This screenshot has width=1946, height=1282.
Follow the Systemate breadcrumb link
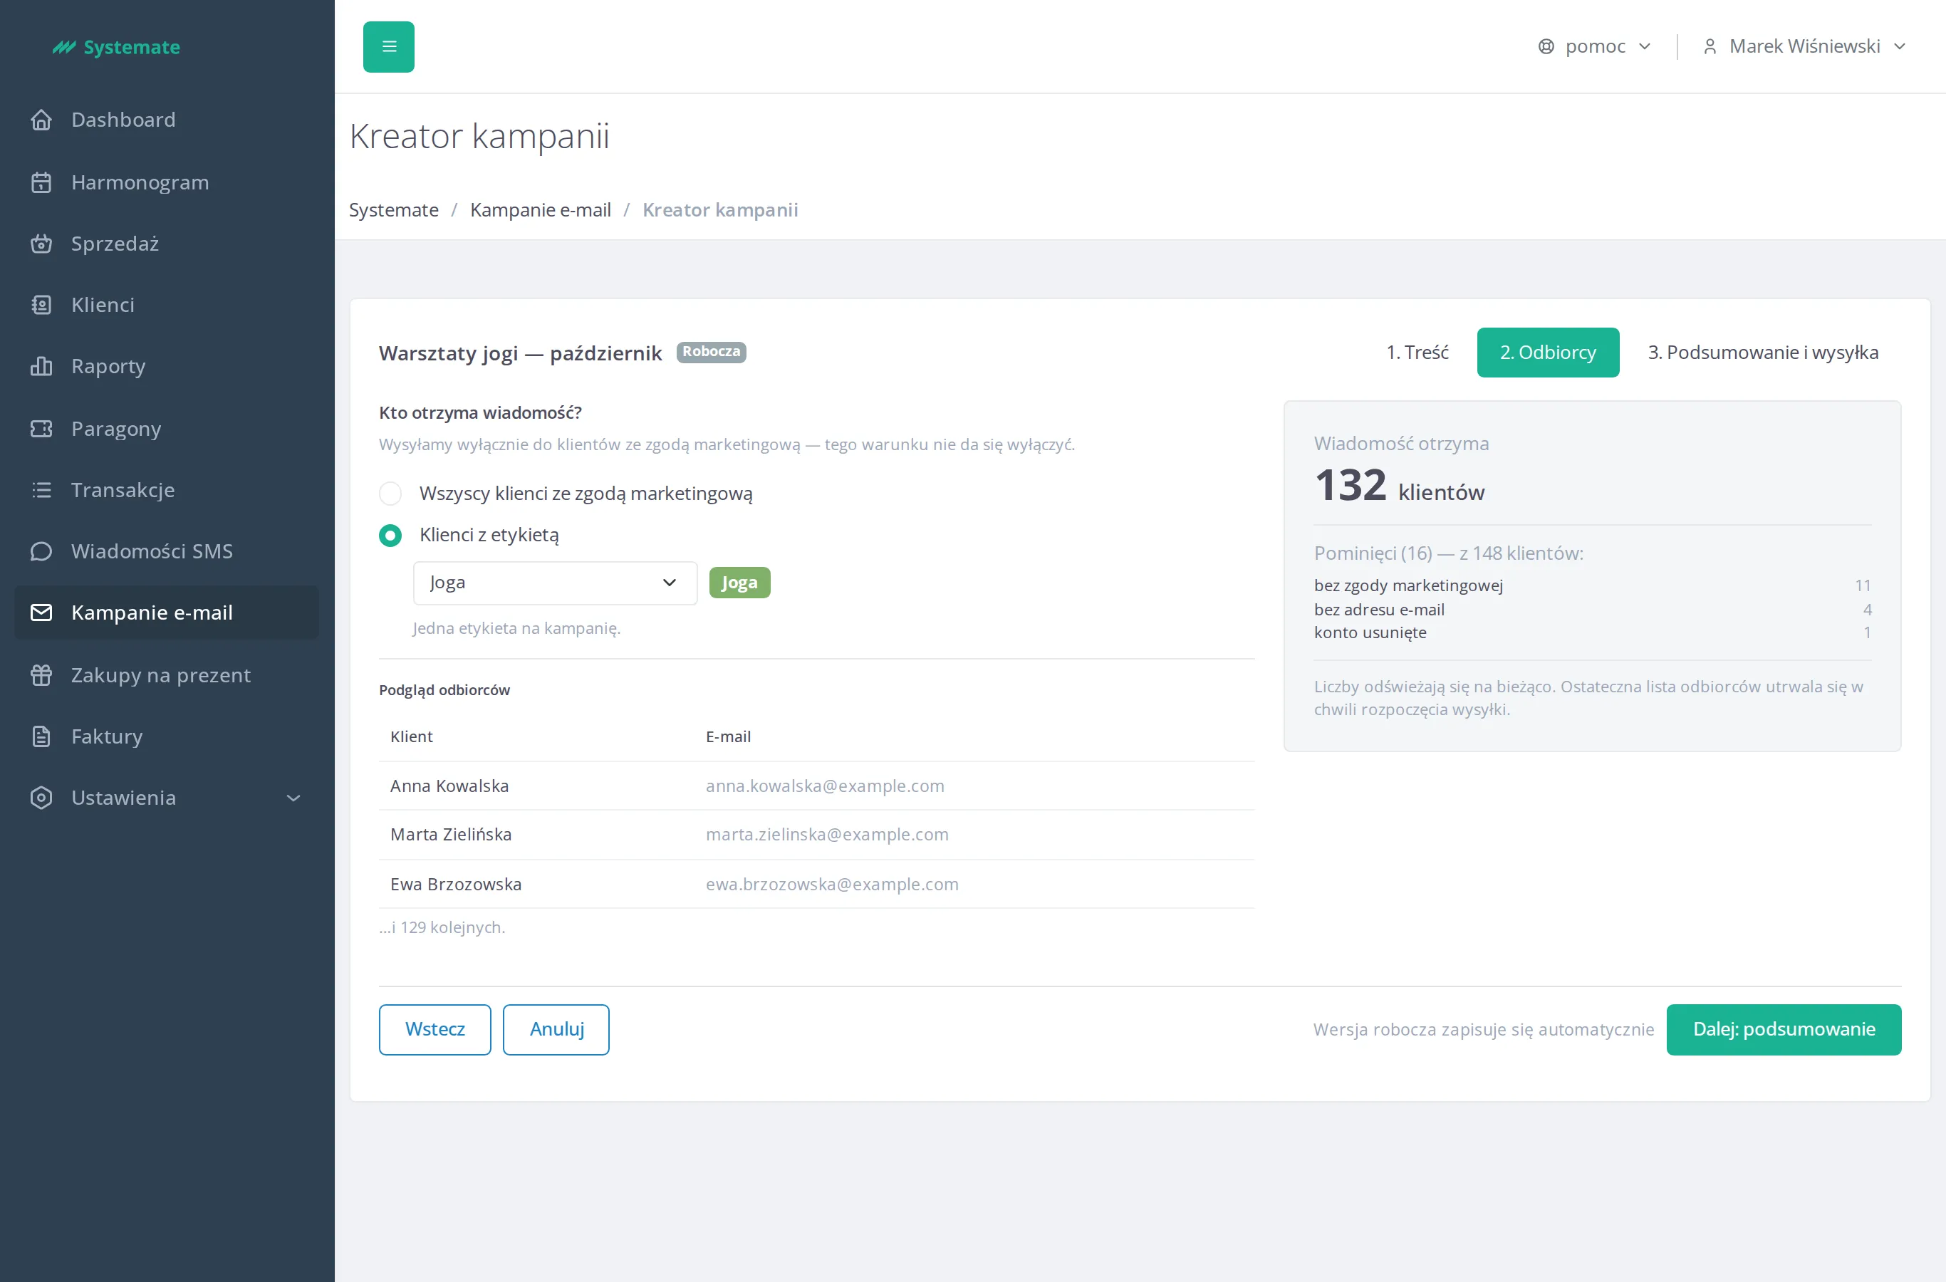[x=393, y=210]
